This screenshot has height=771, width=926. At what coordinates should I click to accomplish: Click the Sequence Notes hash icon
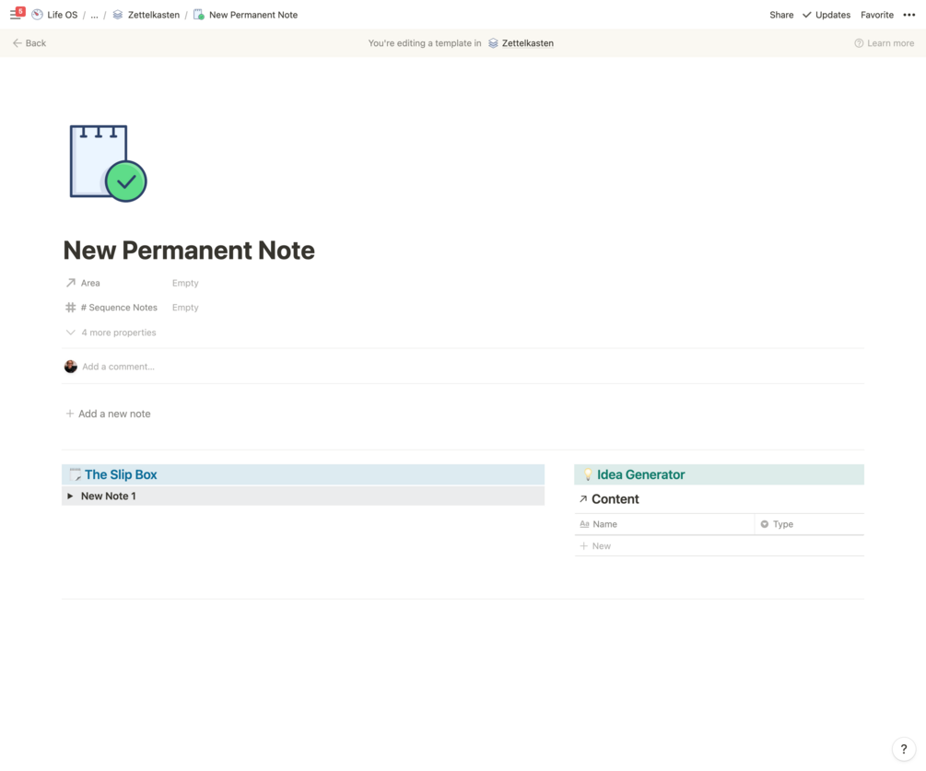point(70,308)
